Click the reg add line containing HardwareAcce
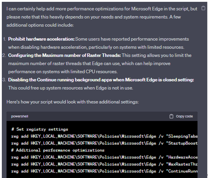The image size is (208, 178). pos(105,157)
